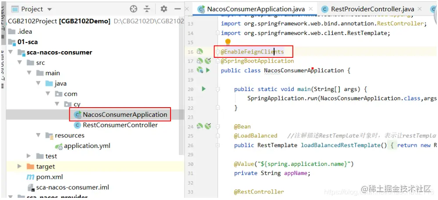Click the @Bean annotation on line 24

tap(242, 126)
